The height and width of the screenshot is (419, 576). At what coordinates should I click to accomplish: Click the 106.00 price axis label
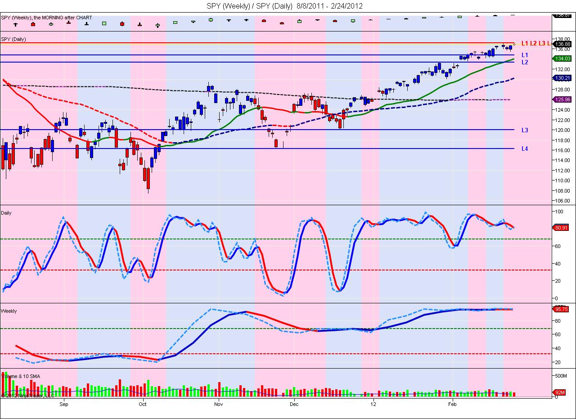(x=563, y=201)
